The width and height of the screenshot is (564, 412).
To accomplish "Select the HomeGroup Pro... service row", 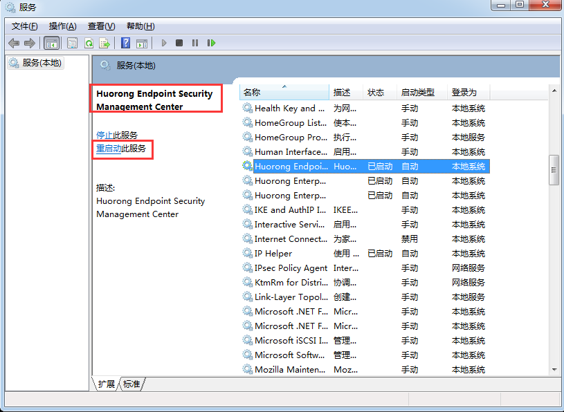I will (366, 137).
